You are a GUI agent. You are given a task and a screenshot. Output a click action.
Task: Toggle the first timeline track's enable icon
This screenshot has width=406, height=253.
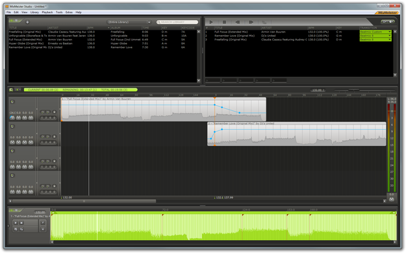(12, 102)
